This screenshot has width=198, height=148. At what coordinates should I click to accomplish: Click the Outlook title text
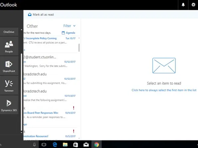click(8, 5)
